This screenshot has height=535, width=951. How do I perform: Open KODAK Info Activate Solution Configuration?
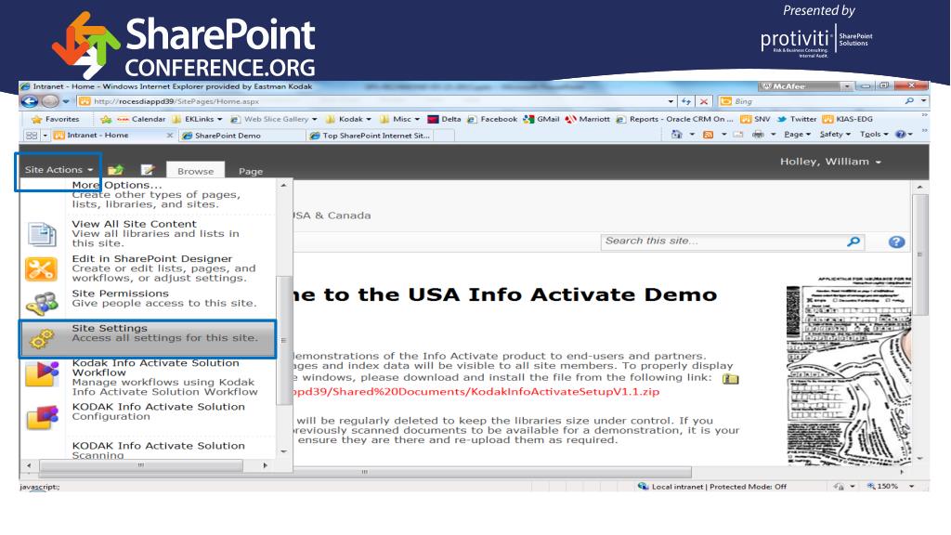(159, 411)
